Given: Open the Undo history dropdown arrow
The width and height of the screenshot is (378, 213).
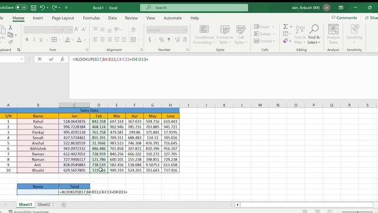Looking at the screenshot, I should click(x=47, y=8).
